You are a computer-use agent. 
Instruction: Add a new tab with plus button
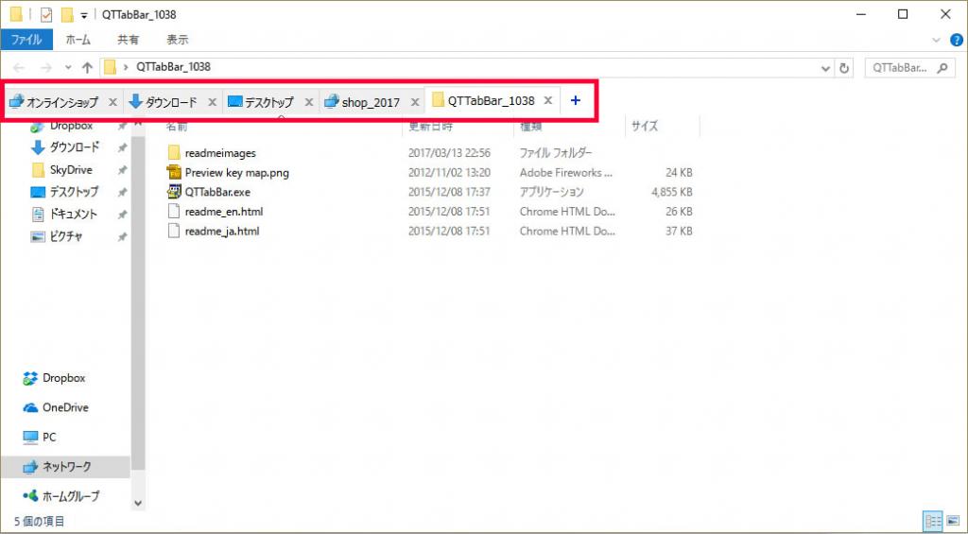576,100
